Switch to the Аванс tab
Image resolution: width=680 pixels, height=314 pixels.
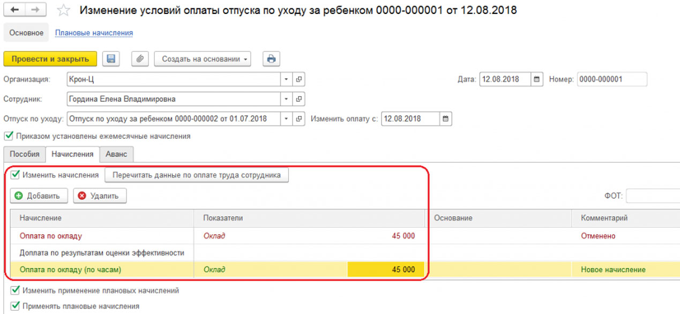116,154
